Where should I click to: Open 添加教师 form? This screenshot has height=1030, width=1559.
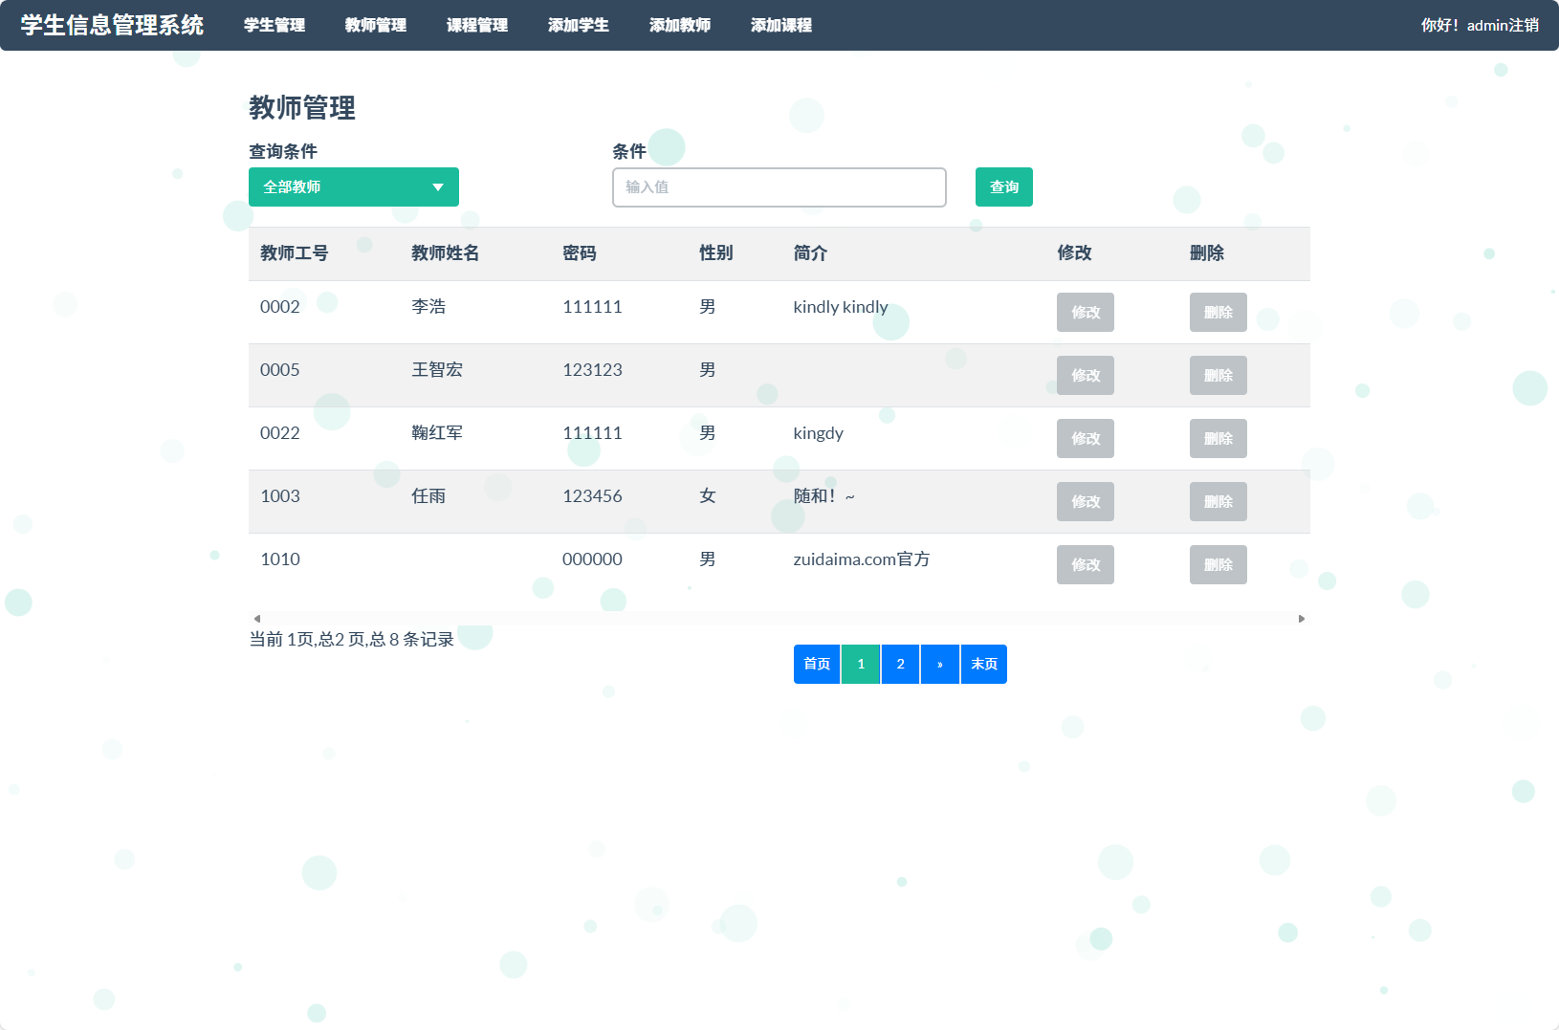pyautogui.click(x=680, y=25)
